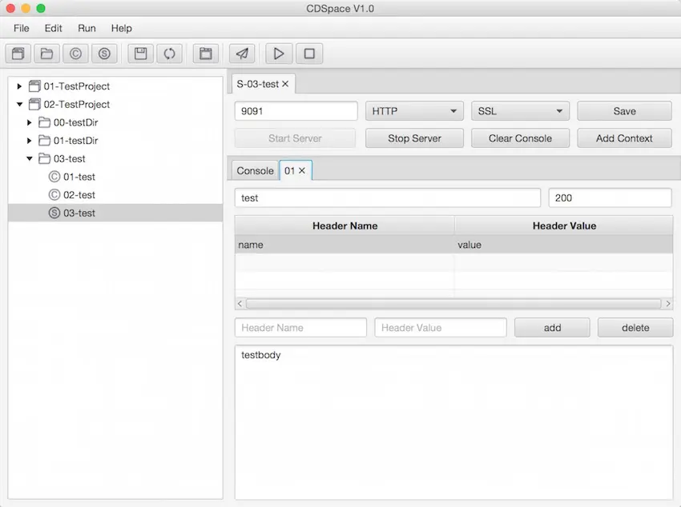The image size is (681, 507).
Task: Click the add header button
Action: [x=552, y=328]
